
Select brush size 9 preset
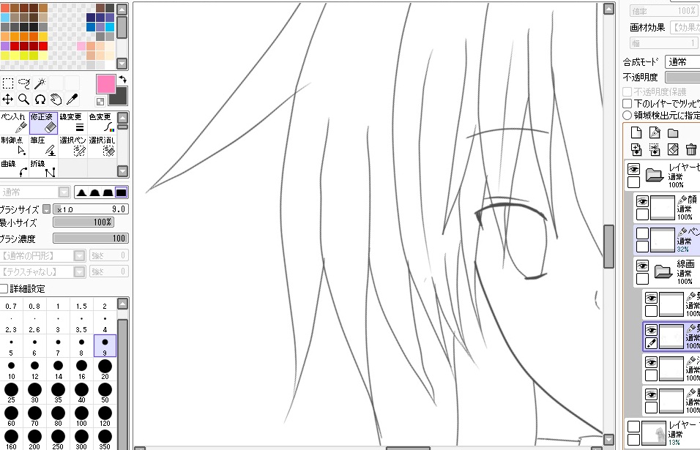[x=105, y=345]
